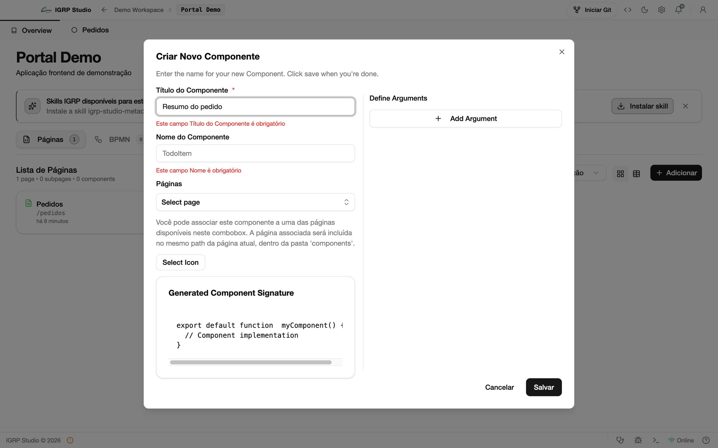Select the BPMN tab
The image size is (718, 448).
(118, 139)
